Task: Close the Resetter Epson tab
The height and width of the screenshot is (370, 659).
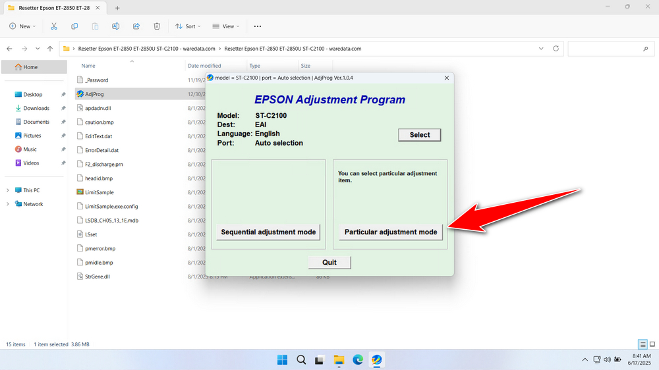Action: click(98, 8)
